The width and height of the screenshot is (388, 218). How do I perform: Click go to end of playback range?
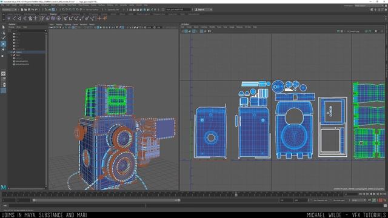point(384,194)
